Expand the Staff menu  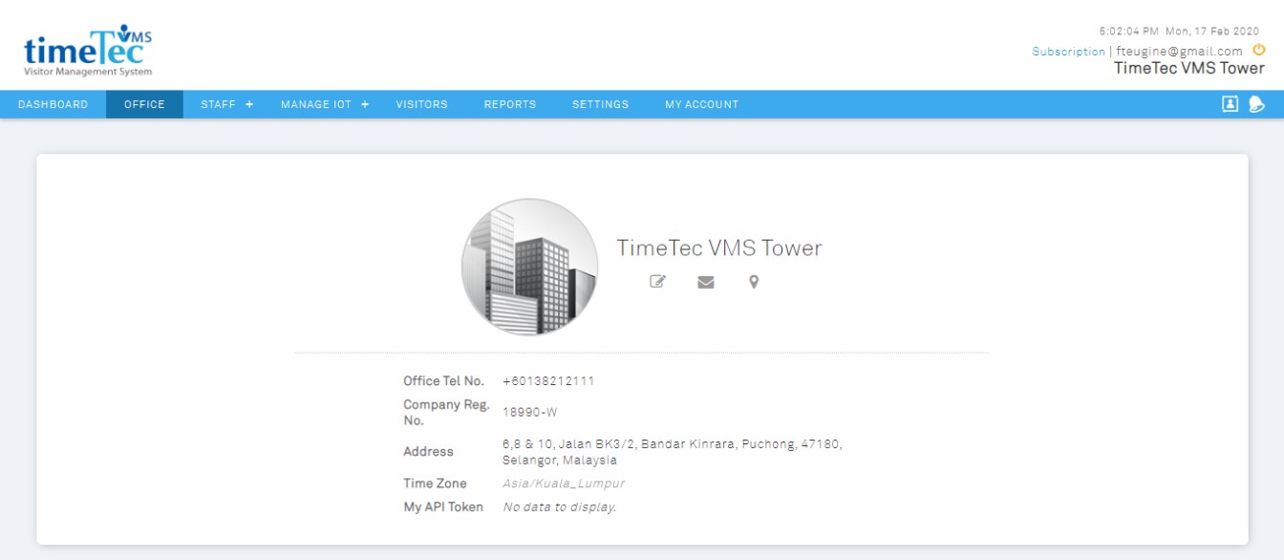tap(227, 104)
